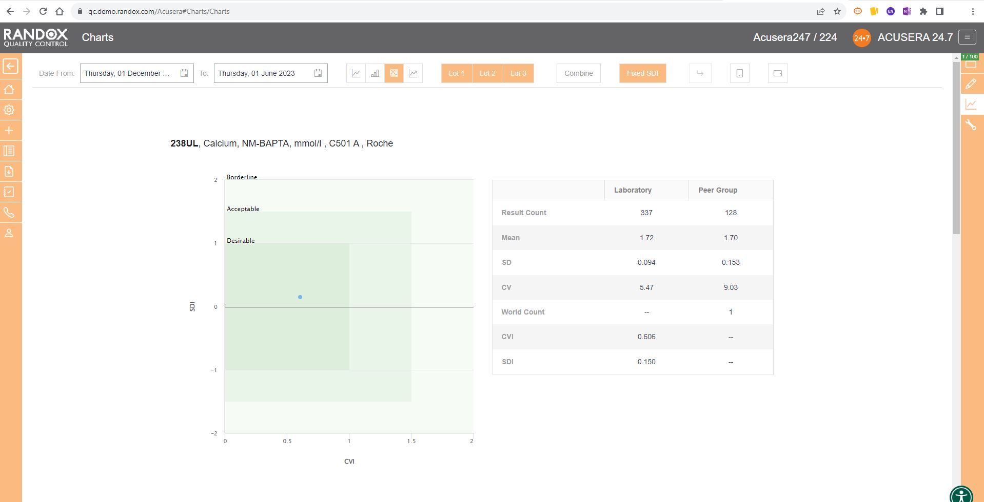Image resolution: width=984 pixels, height=502 pixels.
Task: Open the trend chart view
Action: tap(414, 73)
